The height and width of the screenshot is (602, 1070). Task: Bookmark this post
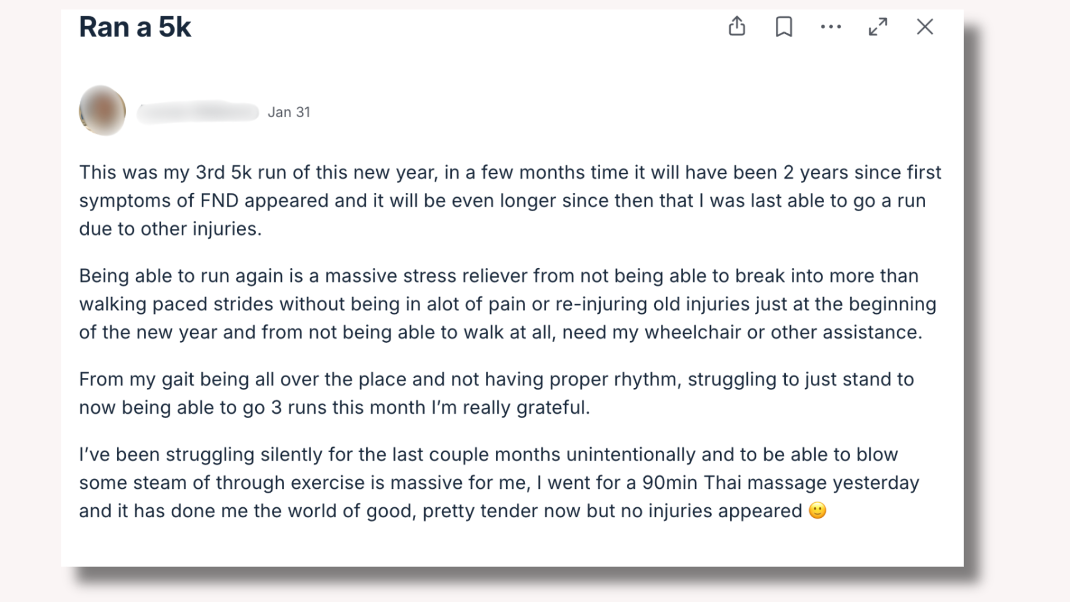(784, 26)
